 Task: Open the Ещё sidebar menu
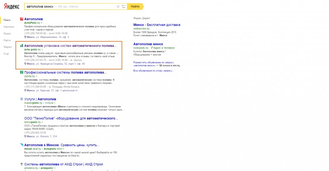pos(6,54)
